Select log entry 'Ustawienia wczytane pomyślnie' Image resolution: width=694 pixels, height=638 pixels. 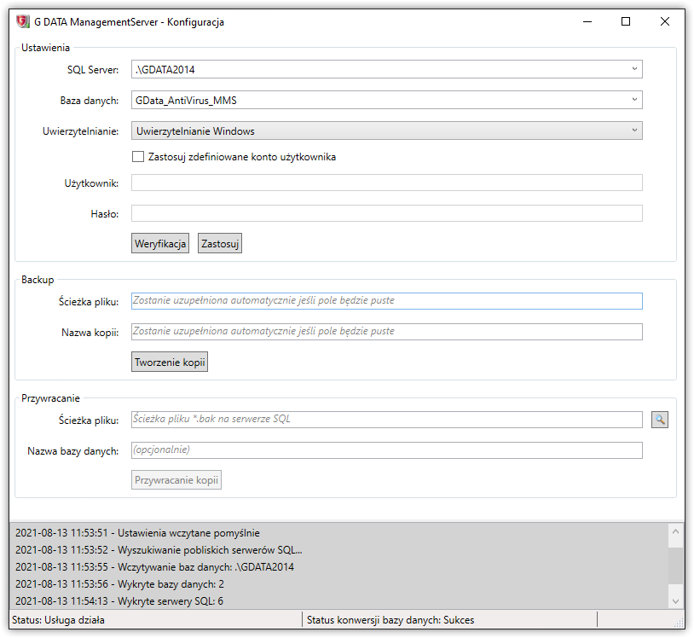(x=137, y=533)
